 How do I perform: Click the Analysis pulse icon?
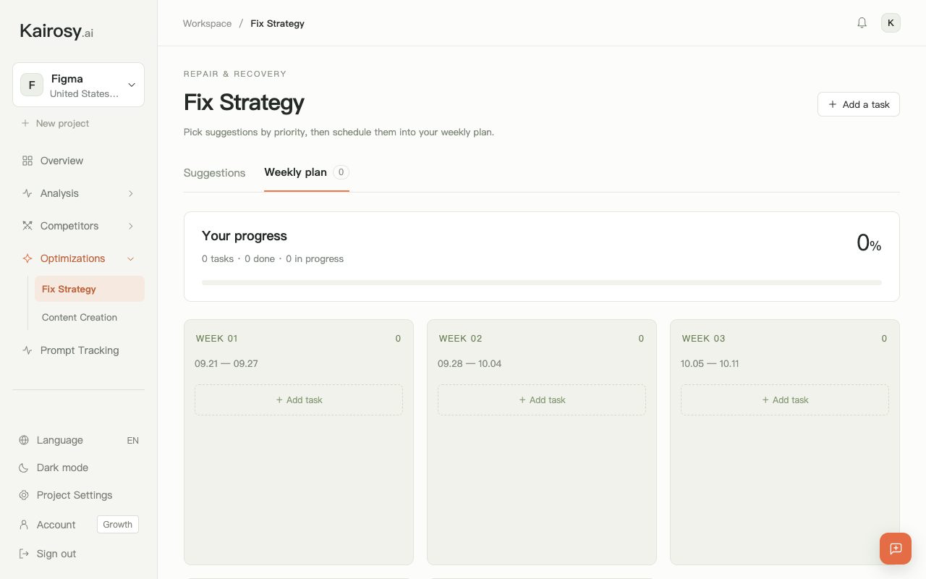27,193
